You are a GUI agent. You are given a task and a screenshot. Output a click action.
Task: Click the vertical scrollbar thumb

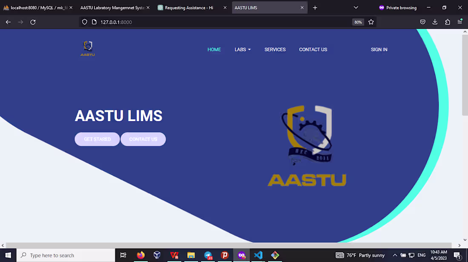click(465, 75)
